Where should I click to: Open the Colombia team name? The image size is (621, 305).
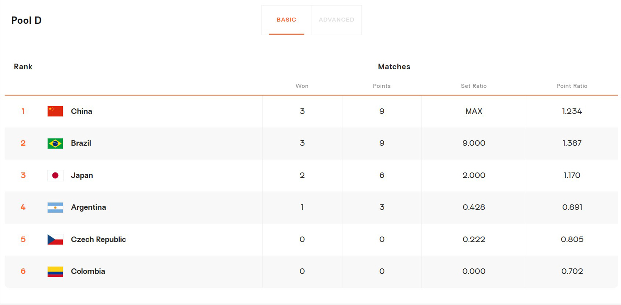(x=88, y=271)
